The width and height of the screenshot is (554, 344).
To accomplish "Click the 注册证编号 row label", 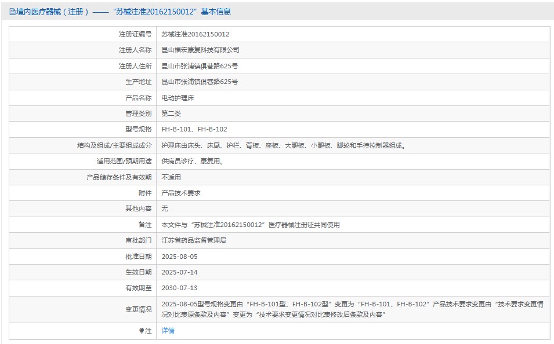I will 135,34.
